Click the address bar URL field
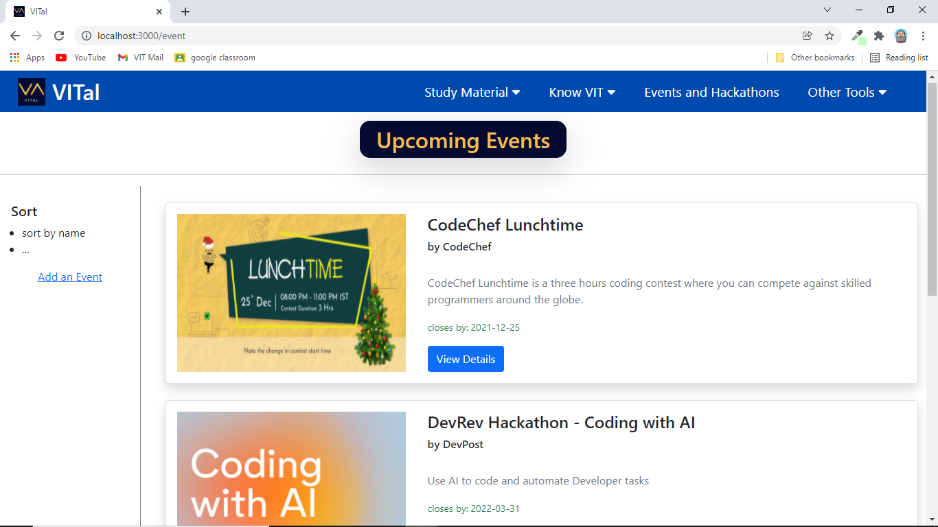The image size is (938, 527). pos(439,36)
